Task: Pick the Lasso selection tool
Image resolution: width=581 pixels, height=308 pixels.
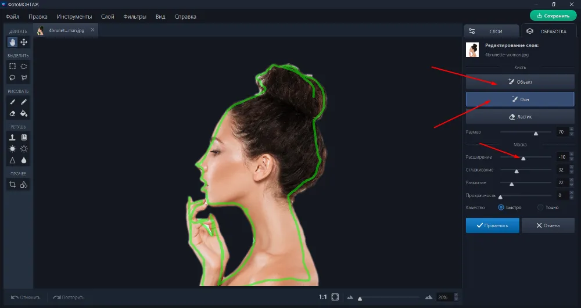Action: (x=12, y=77)
